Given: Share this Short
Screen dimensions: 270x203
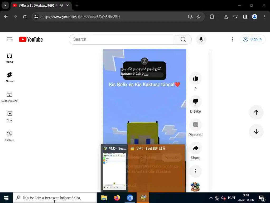Looking at the screenshot, I should point(195,148).
